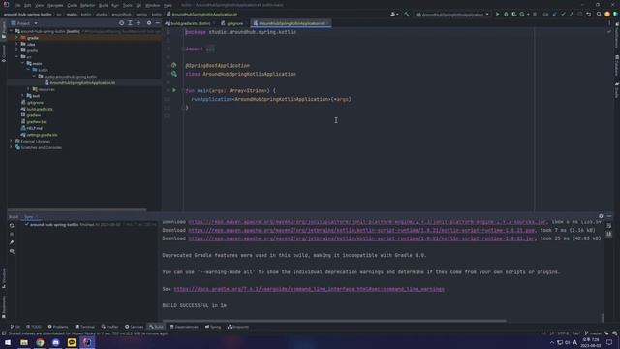620x349 pixels.
Task: Open KakaoTalk from taskbar
Action: [x=72, y=342]
